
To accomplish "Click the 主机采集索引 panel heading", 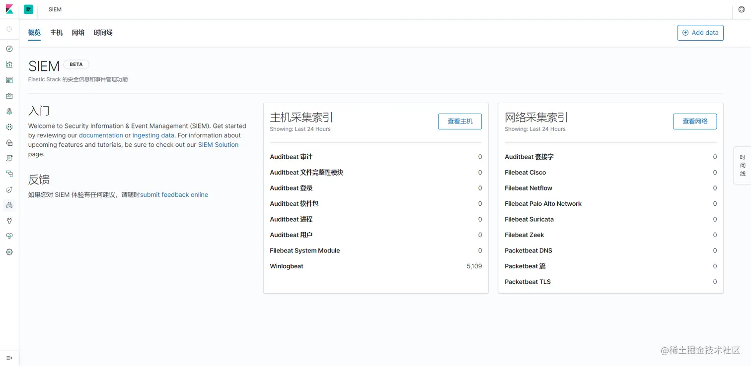I will (301, 118).
